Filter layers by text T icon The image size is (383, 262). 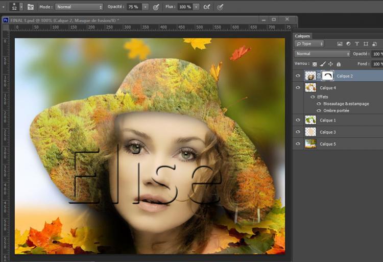[357, 44]
